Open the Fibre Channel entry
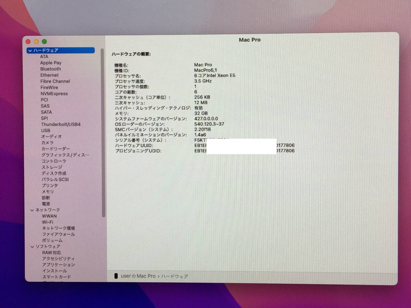411x308 pixels. (x=55, y=81)
